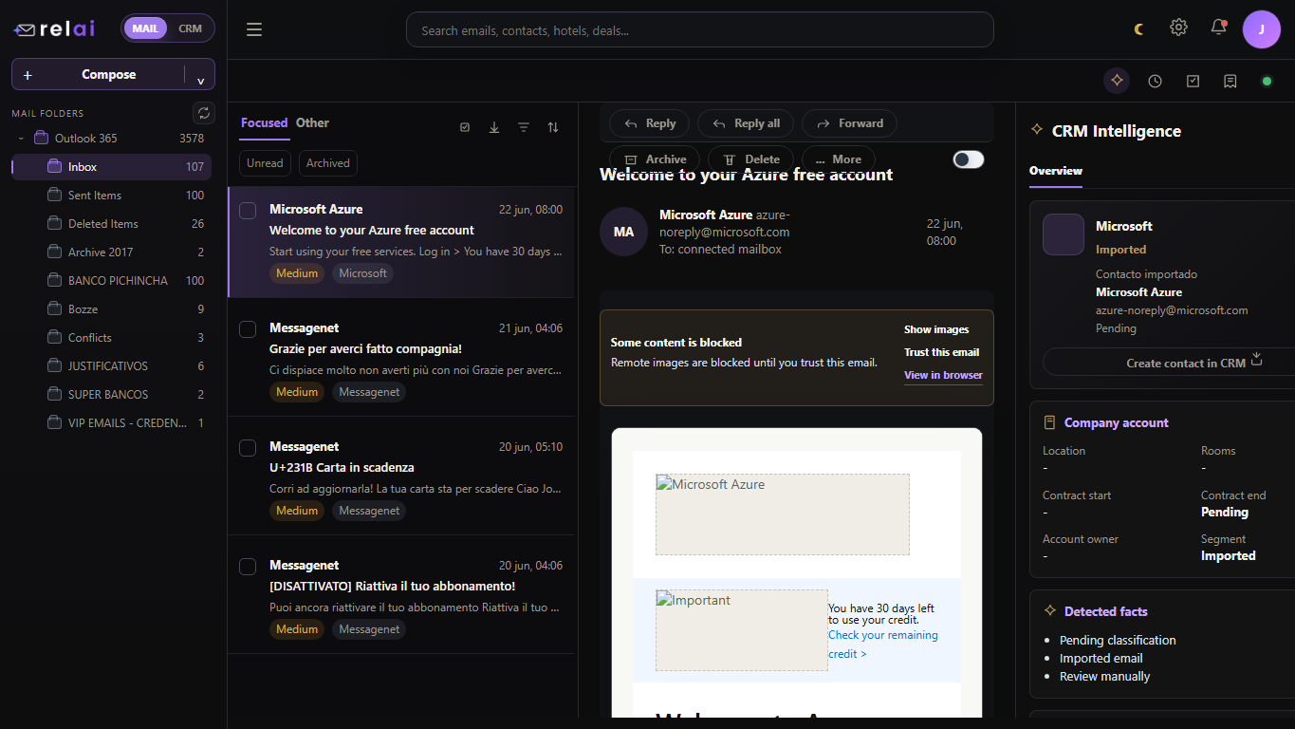This screenshot has height=729, width=1295.
Task: Click the Forward button
Action: click(x=849, y=123)
